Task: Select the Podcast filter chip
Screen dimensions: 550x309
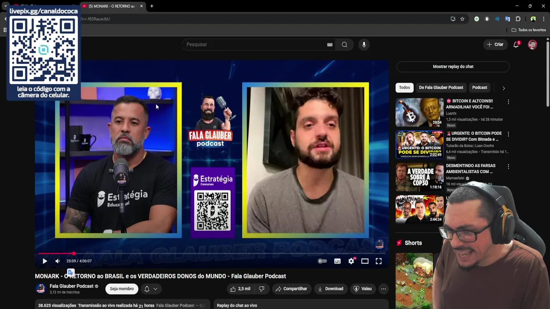Action: pos(480,88)
